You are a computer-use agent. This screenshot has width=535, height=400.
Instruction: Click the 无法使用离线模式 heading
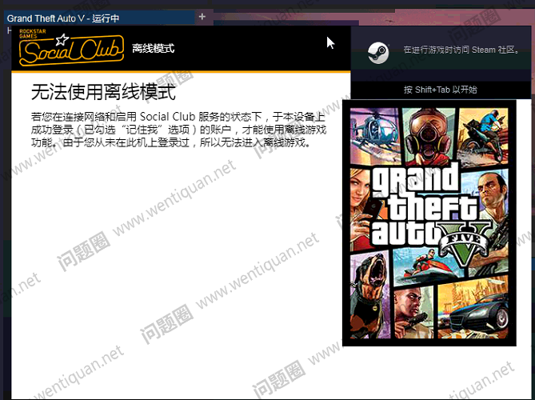coord(103,90)
